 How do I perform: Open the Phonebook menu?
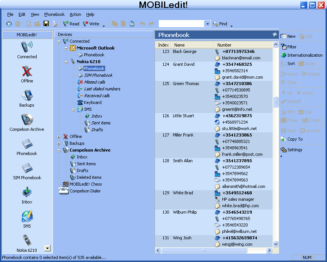tap(54, 14)
